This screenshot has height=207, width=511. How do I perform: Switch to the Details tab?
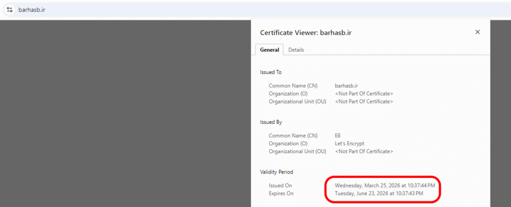point(296,50)
